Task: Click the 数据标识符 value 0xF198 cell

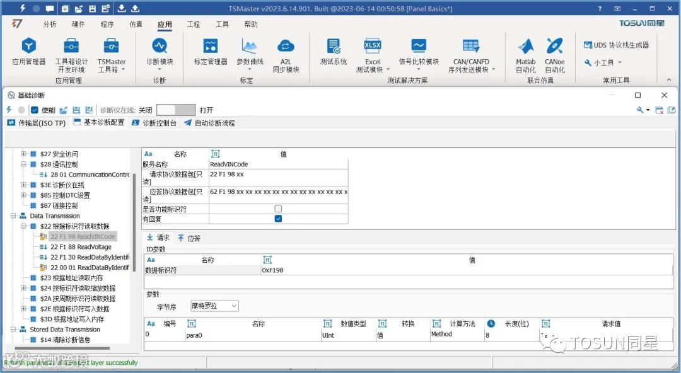Action: coord(467,270)
